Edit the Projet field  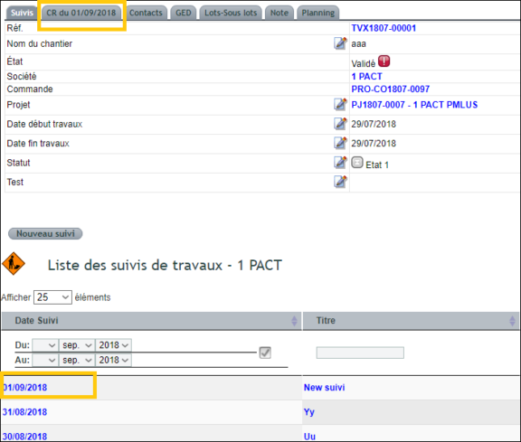pyautogui.click(x=340, y=105)
